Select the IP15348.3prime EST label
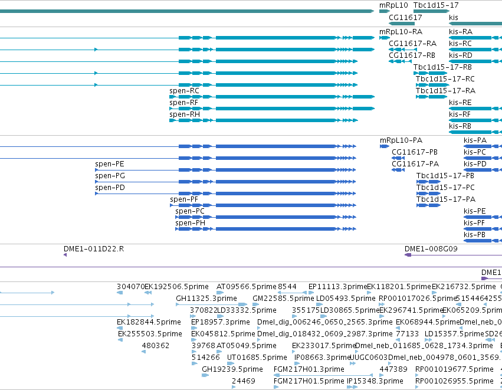The width and height of the screenshot is (502, 390). [x=375, y=381]
